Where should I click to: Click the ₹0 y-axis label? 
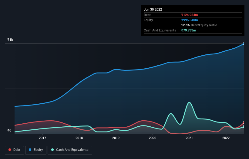pos(9,130)
